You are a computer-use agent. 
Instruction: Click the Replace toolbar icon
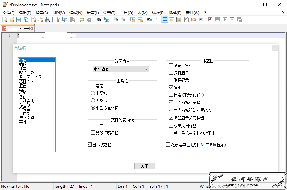point(106,20)
